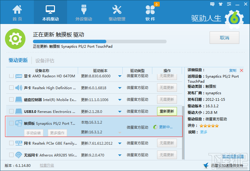
Task: Click the 版本：6.1.14.80 status text
Action: (18, 166)
